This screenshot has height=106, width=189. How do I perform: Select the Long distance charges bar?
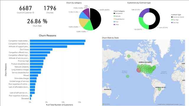35,70
